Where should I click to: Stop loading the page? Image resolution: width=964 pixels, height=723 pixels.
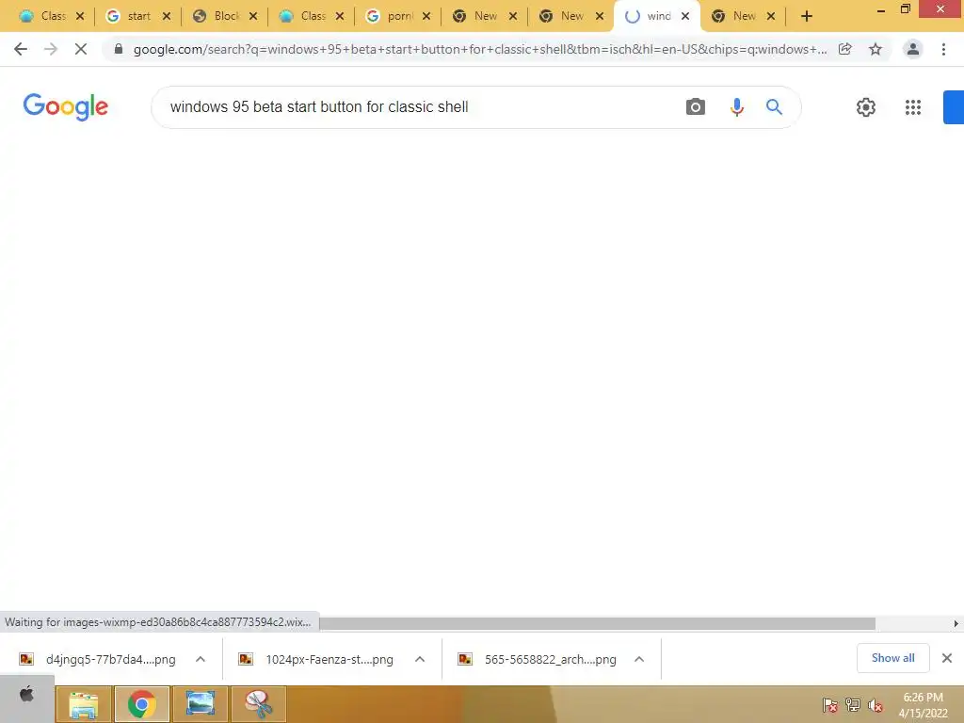pyautogui.click(x=81, y=49)
